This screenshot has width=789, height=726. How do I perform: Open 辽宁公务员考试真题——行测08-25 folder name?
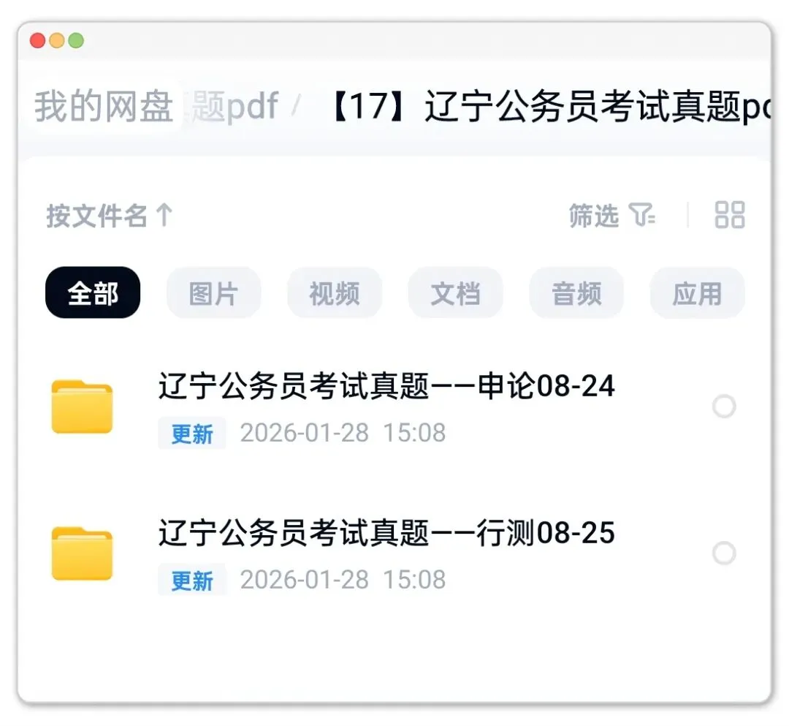click(x=386, y=533)
